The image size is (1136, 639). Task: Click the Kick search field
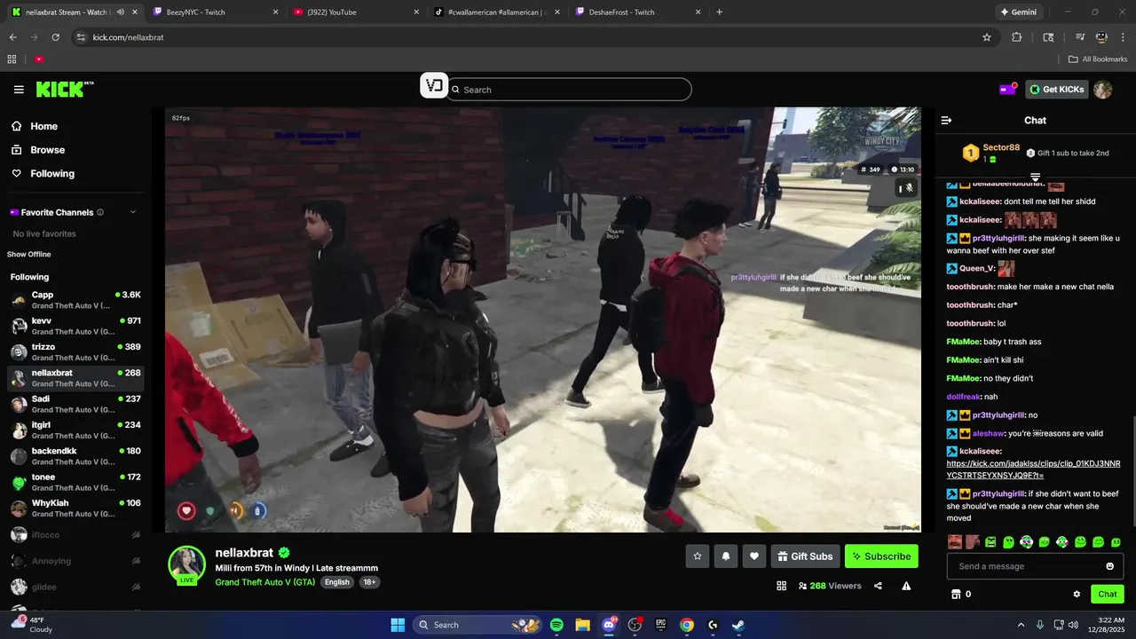[569, 90]
